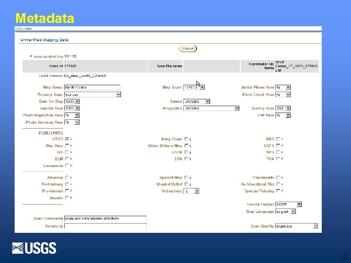This screenshot has height=263, width=351.
Task: Click the Scan Comments text field
Action: [105, 219]
